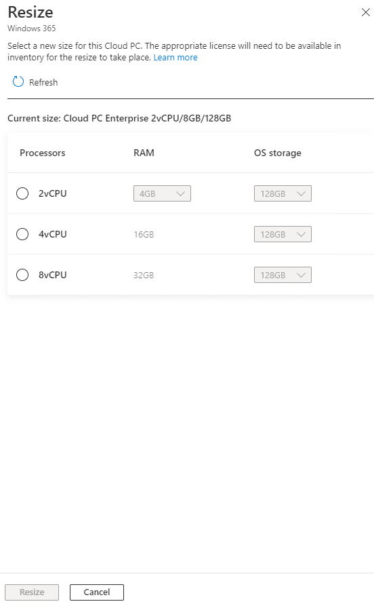Click the chevron in 8vCPU storage dropdown
The width and height of the screenshot is (374, 606).
coord(301,275)
